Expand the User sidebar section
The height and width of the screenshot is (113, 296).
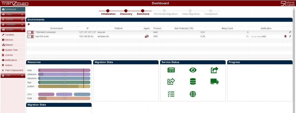point(13,75)
